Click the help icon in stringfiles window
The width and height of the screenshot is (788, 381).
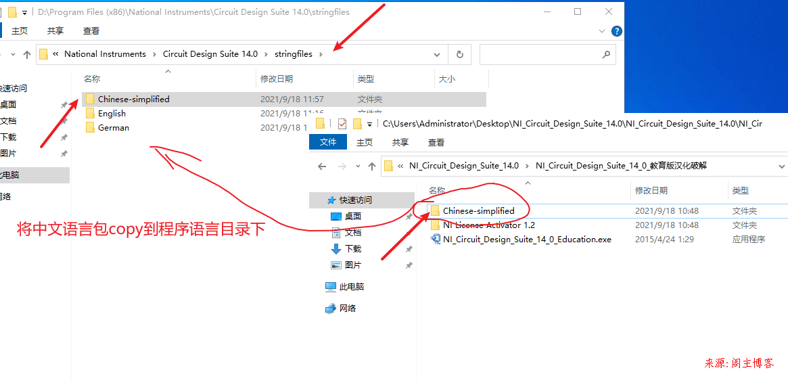pos(617,31)
